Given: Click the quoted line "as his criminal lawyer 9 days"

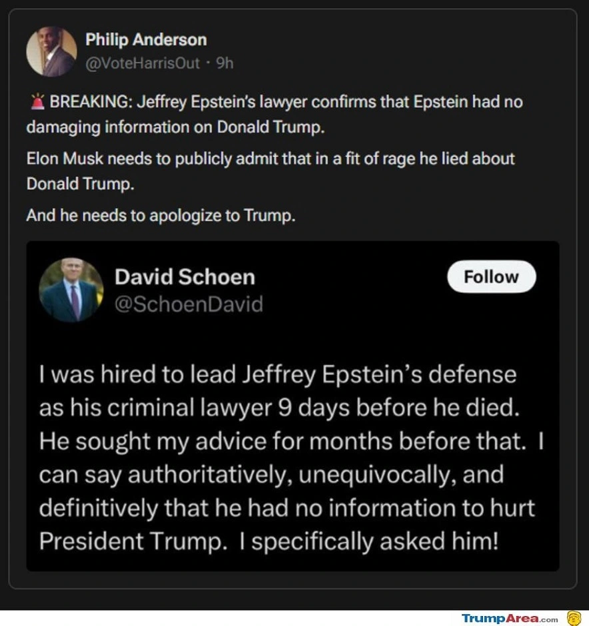Looking at the screenshot, I should pyautogui.click(x=278, y=408).
